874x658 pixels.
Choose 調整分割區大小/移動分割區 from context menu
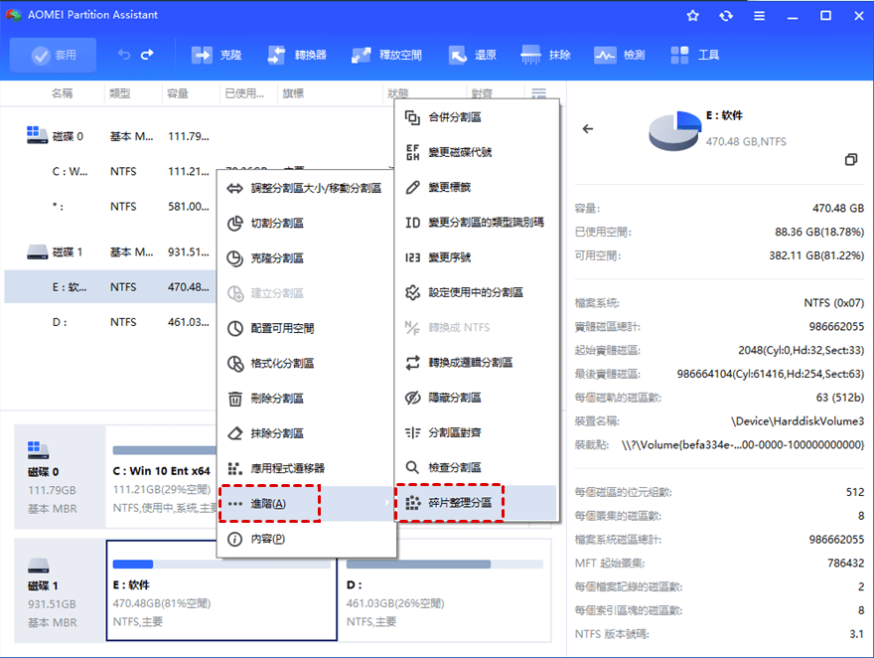click(306, 189)
